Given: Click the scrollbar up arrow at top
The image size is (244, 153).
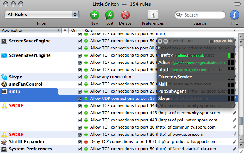Looking at the screenshot, I should 241,37.
